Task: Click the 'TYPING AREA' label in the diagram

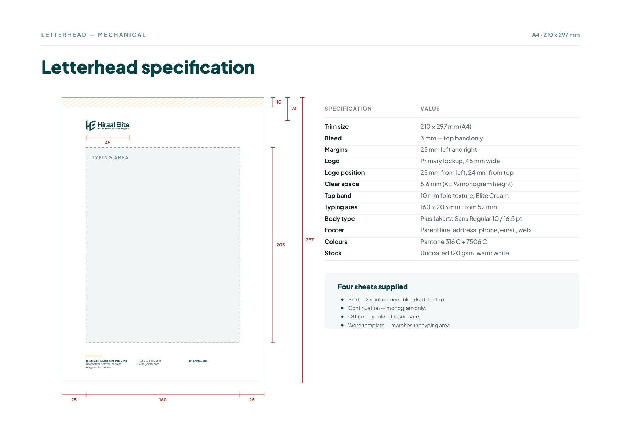Action: pyautogui.click(x=110, y=158)
